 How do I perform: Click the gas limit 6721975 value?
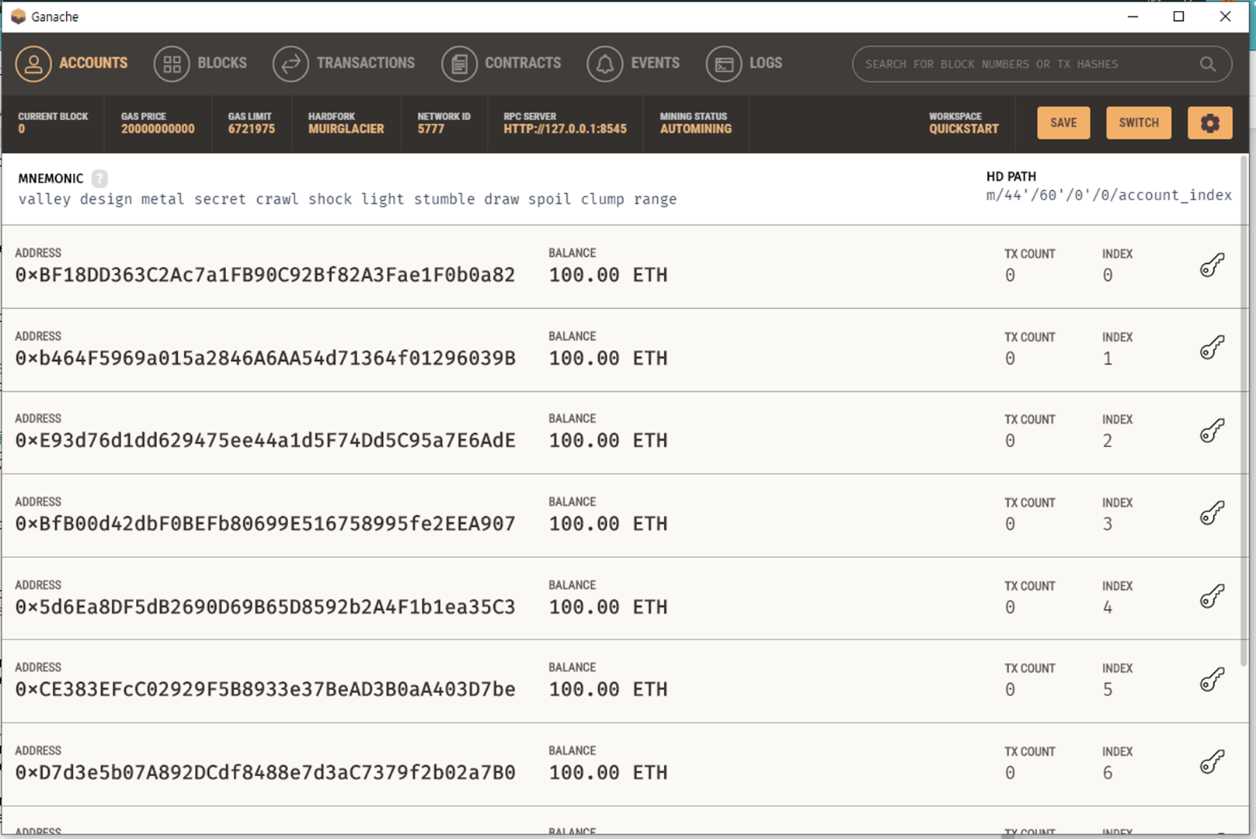[x=251, y=129]
